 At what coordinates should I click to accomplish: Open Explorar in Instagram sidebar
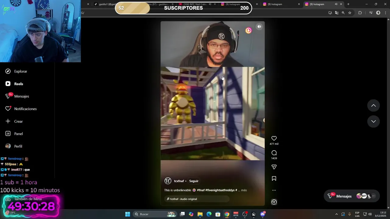point(16,71)
